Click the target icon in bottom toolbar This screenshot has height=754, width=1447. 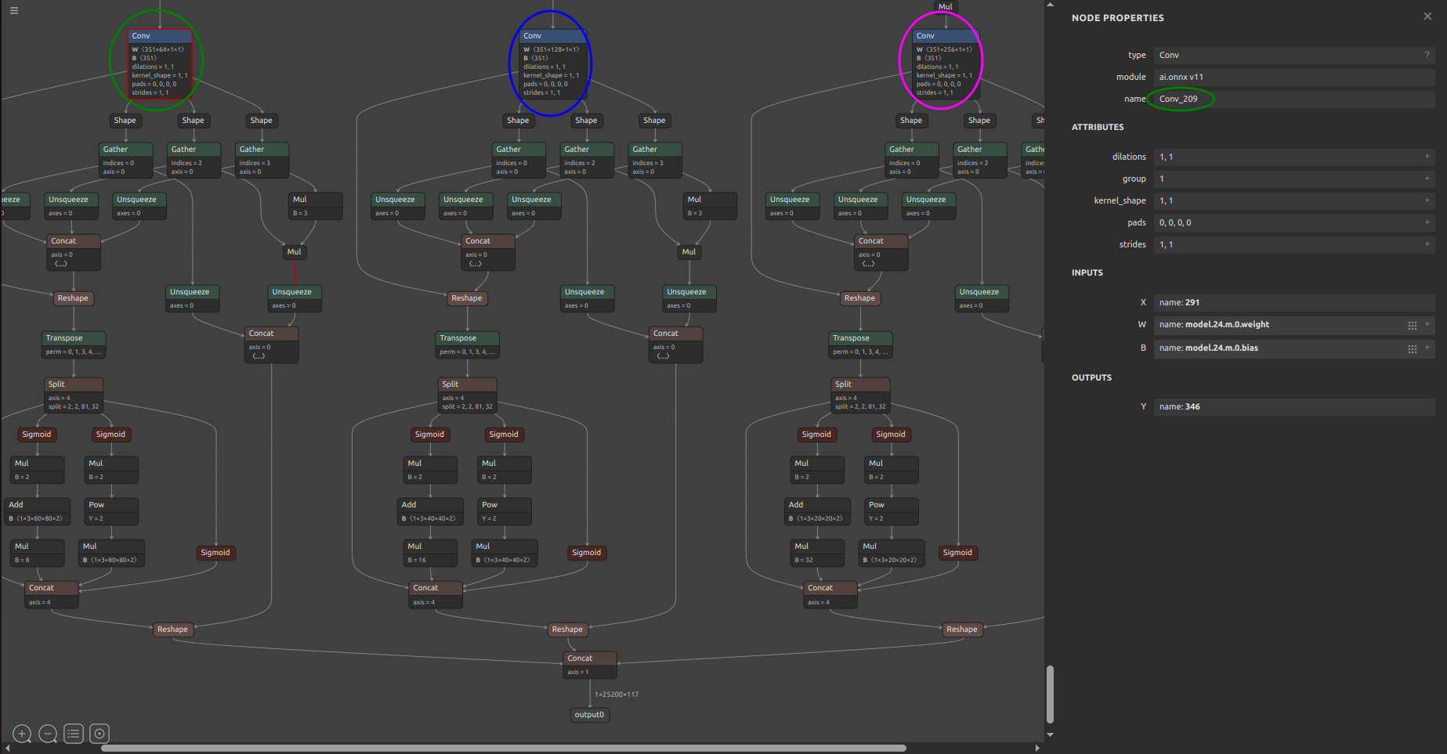pyautogui.click(x=99, y=734)
